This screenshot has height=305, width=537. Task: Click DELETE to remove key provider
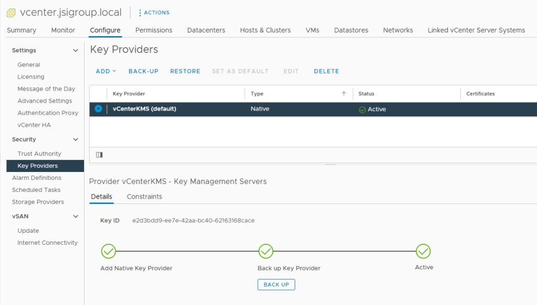click(x=326, y=71)
